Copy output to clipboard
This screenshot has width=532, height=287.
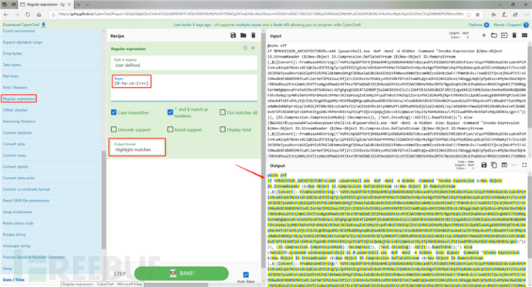[x=494, y=165]
